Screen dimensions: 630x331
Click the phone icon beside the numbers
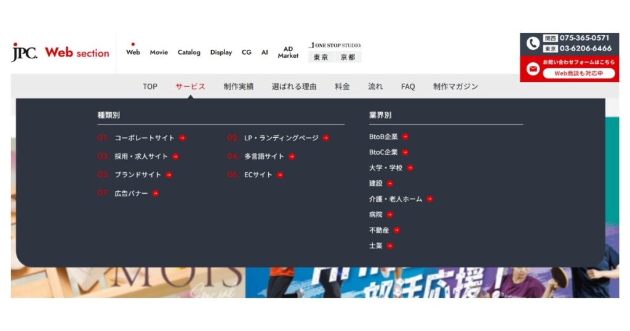point(533,43)
